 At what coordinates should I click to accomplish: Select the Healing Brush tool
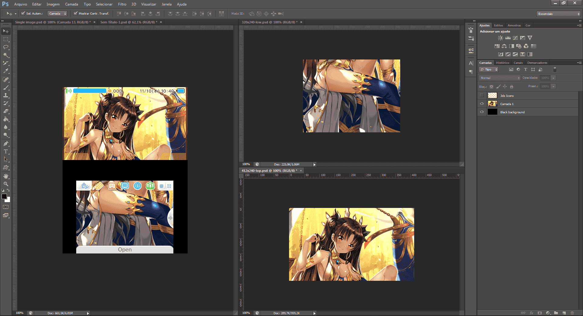(x=6, y=80)
